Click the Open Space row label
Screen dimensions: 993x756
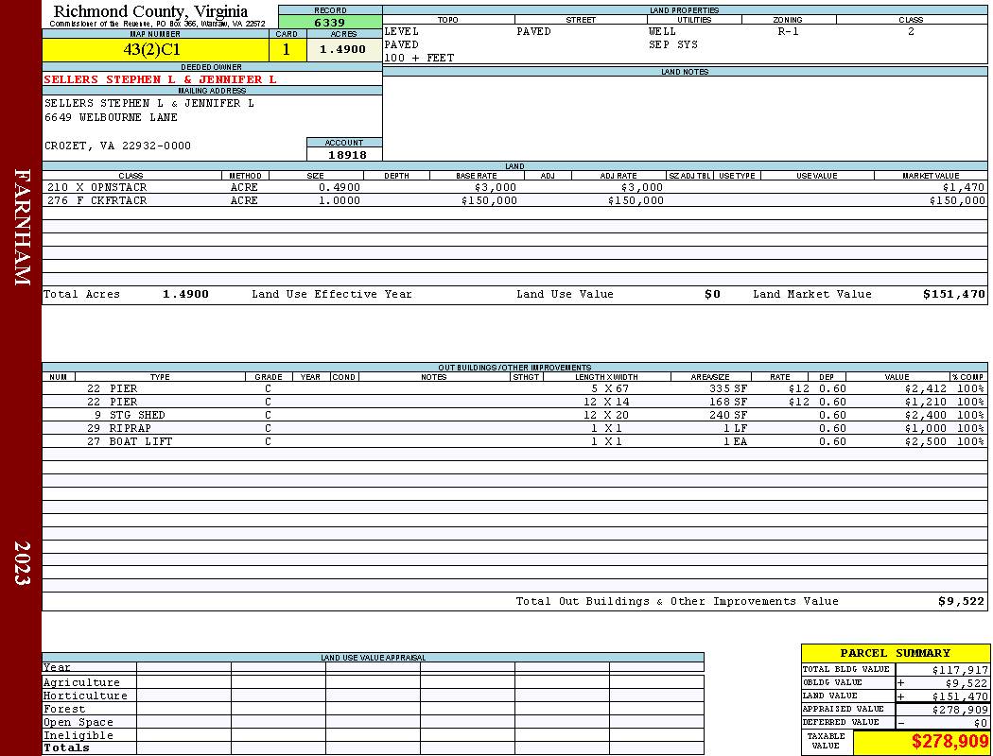(x=78, y=723)
